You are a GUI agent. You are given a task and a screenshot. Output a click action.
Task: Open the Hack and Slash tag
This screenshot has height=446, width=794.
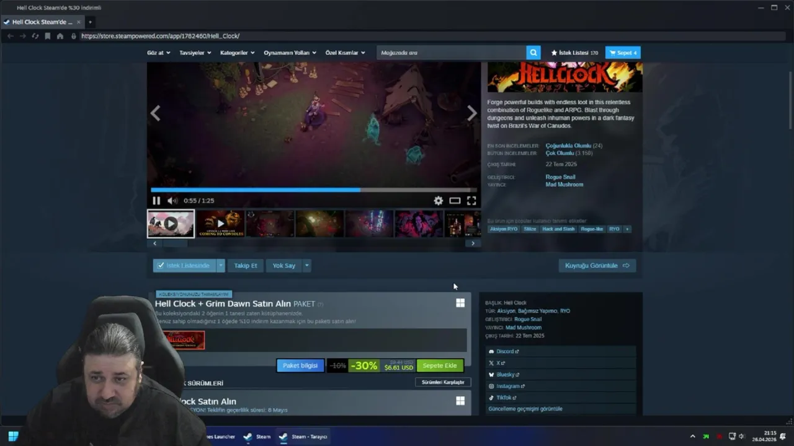(x=558, y=229)
